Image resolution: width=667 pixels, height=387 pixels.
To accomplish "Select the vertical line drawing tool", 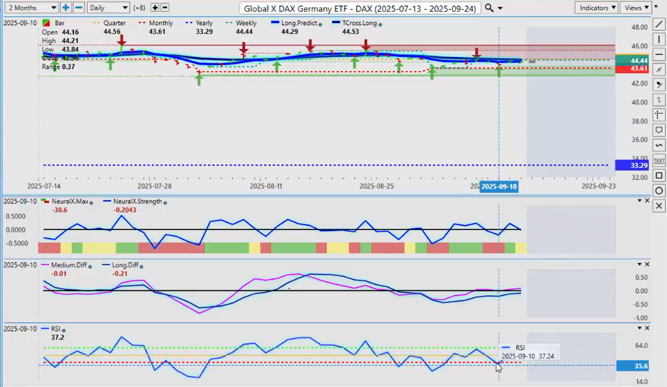I will [x=659, y=39].
